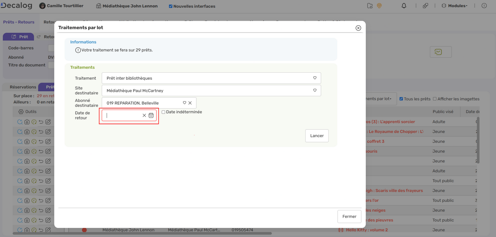Viewport: 496px width, 237px height.
Task: Click the information circle icon in top bar
Action: coord(483,6)
